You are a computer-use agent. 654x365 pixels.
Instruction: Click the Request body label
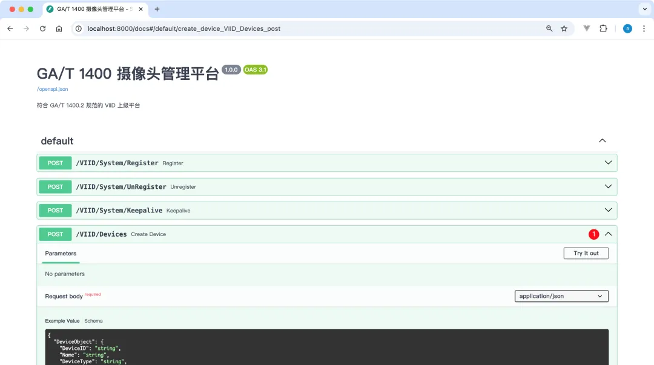pyautogui.click(x=64, y=296)
